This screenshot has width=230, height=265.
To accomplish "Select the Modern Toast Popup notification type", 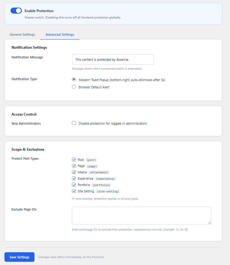I will 74,79.
